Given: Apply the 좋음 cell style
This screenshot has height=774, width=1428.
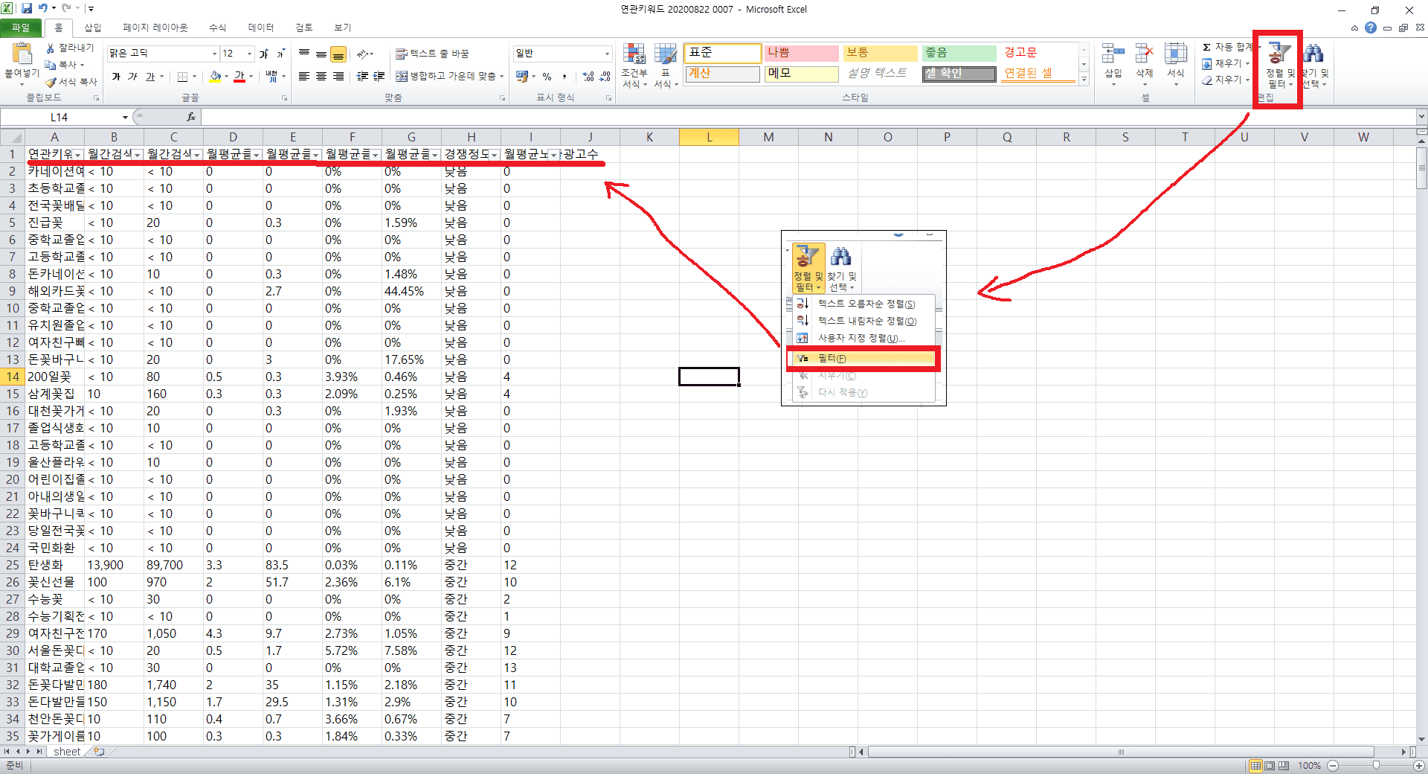Looking at the screenshot, I should (x=959, y=53).
